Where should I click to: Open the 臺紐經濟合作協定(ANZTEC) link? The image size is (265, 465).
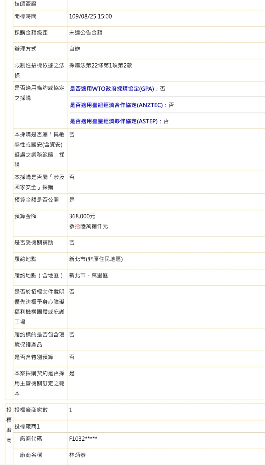coord(119,105)
